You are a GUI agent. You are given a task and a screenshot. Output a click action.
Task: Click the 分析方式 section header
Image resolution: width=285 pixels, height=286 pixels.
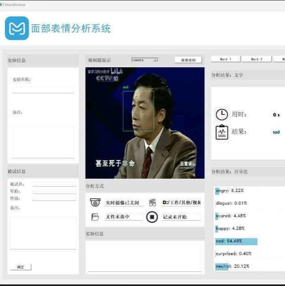point(95,186)
